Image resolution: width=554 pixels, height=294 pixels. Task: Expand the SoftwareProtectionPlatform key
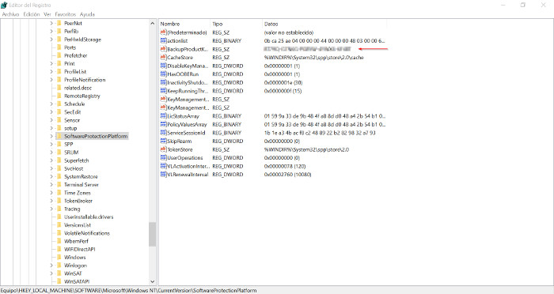coord(51,136)
